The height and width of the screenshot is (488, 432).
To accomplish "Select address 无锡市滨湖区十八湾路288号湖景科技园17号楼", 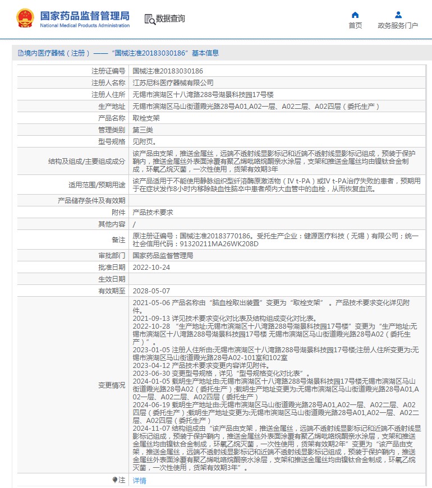I will click(x=203, y=95).
